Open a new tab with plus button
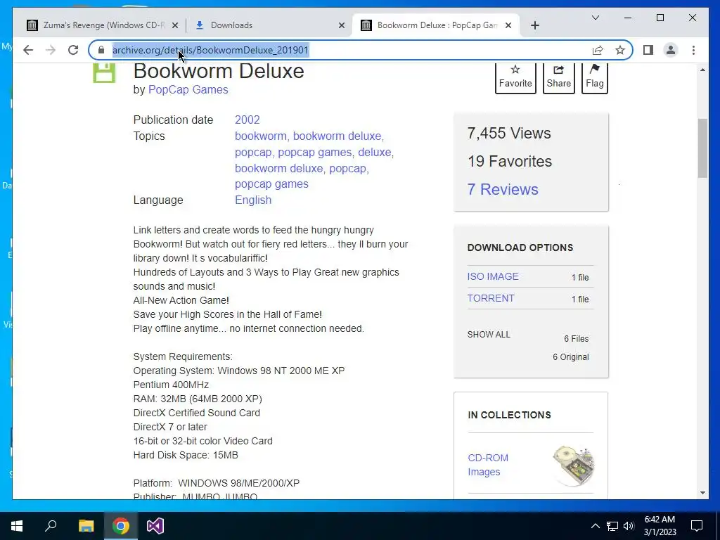 tap(535, 25)
